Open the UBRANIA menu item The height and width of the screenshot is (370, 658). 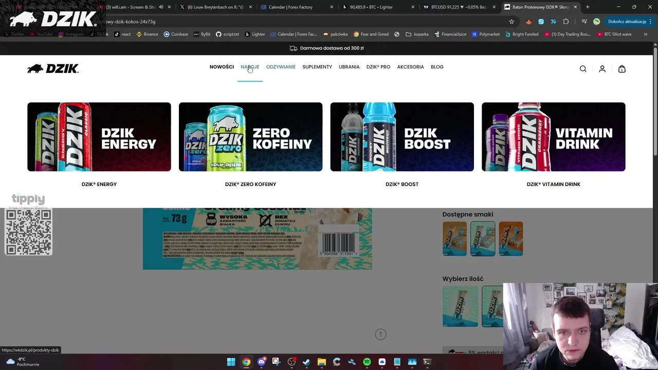point(349,67)
